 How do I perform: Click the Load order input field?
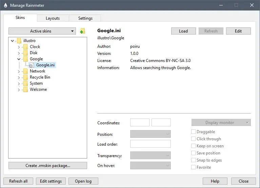(x=151, y=144)
